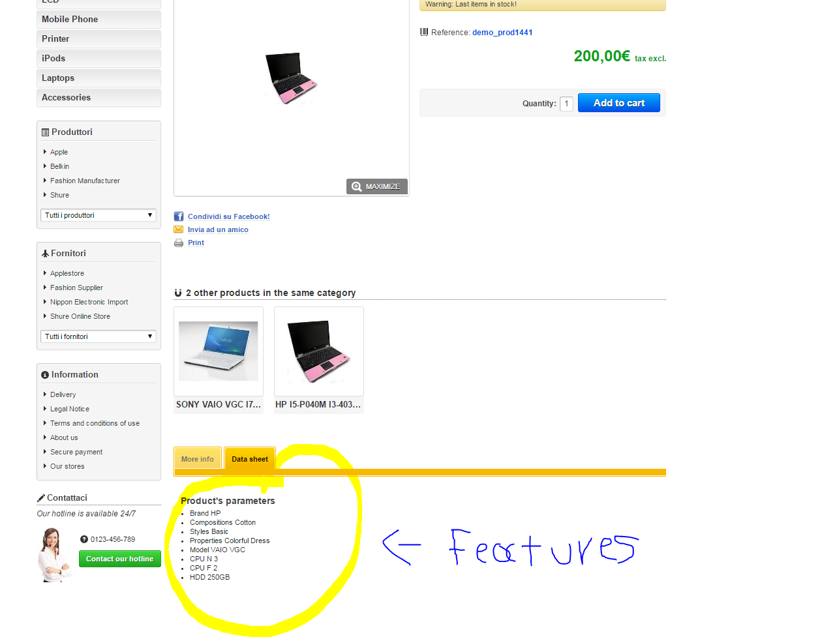This screenshot has height=637, width=822.
Task: Click the Facebook share icon
Action: 179,216
